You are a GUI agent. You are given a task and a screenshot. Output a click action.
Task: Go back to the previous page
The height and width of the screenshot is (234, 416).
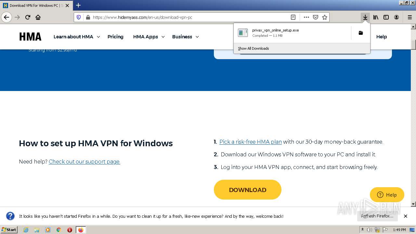point(6,17)
